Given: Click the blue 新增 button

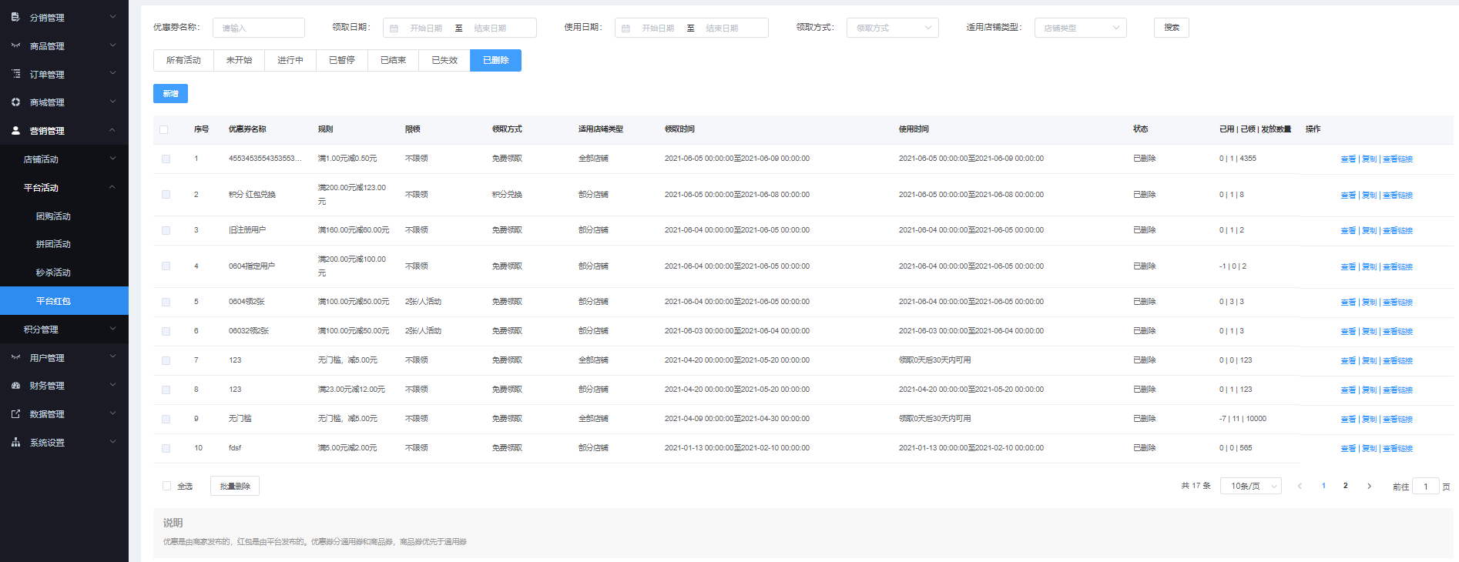Looking at the screenshot, I should [170, 93].
